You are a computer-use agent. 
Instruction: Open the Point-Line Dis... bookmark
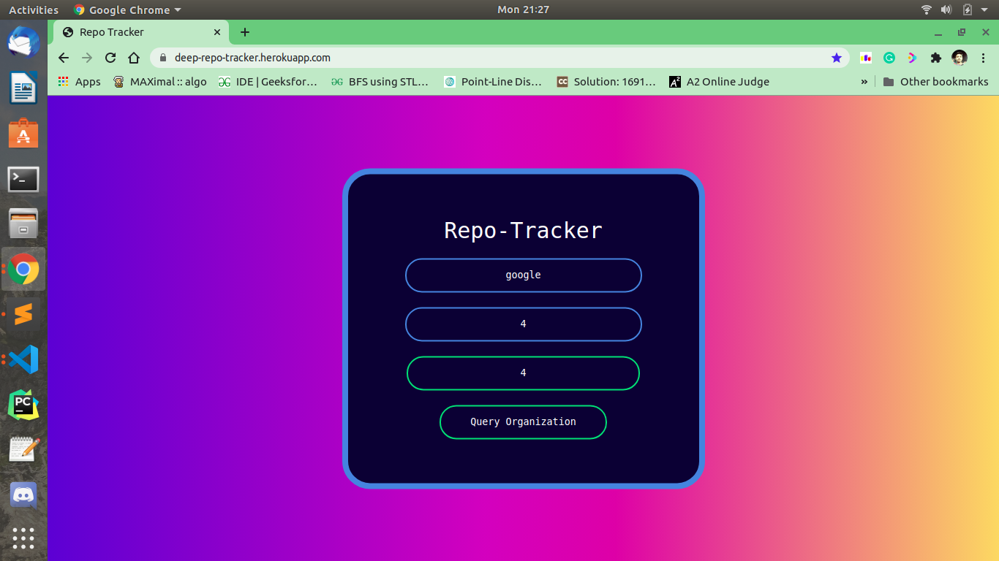coord(493,82)
